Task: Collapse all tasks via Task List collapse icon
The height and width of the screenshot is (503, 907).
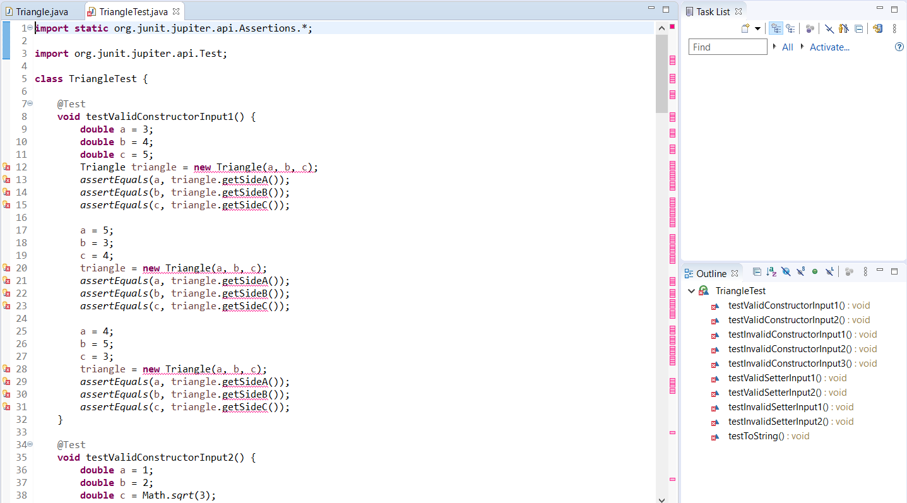Action: (x=859, y=28)
